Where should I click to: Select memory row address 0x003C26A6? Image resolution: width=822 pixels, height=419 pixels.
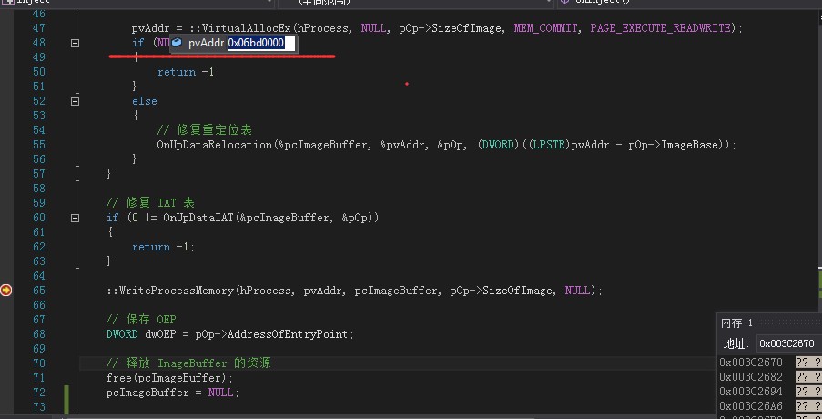751,406
